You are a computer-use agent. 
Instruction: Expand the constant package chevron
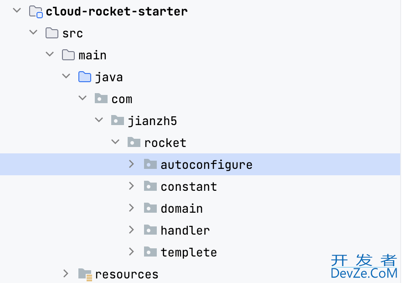pyautogui.click(x=132, y=186)
